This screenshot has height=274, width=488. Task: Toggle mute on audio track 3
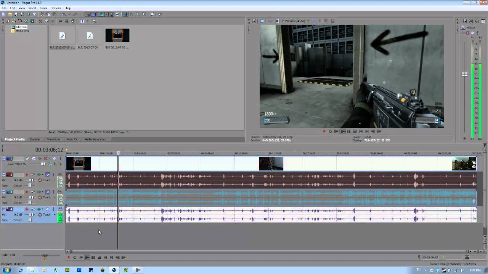48,192
